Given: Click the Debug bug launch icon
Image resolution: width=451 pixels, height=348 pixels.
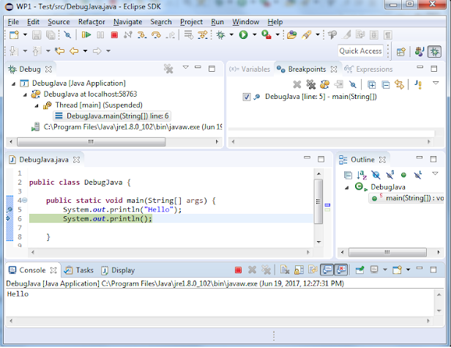Looking at the screenshot, I should 220,35.
